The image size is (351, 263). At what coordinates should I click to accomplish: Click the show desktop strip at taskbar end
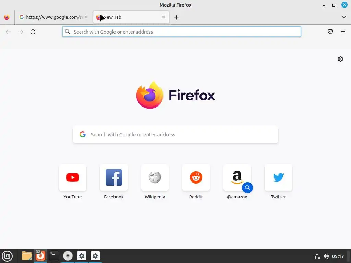(x=349, y=256)
